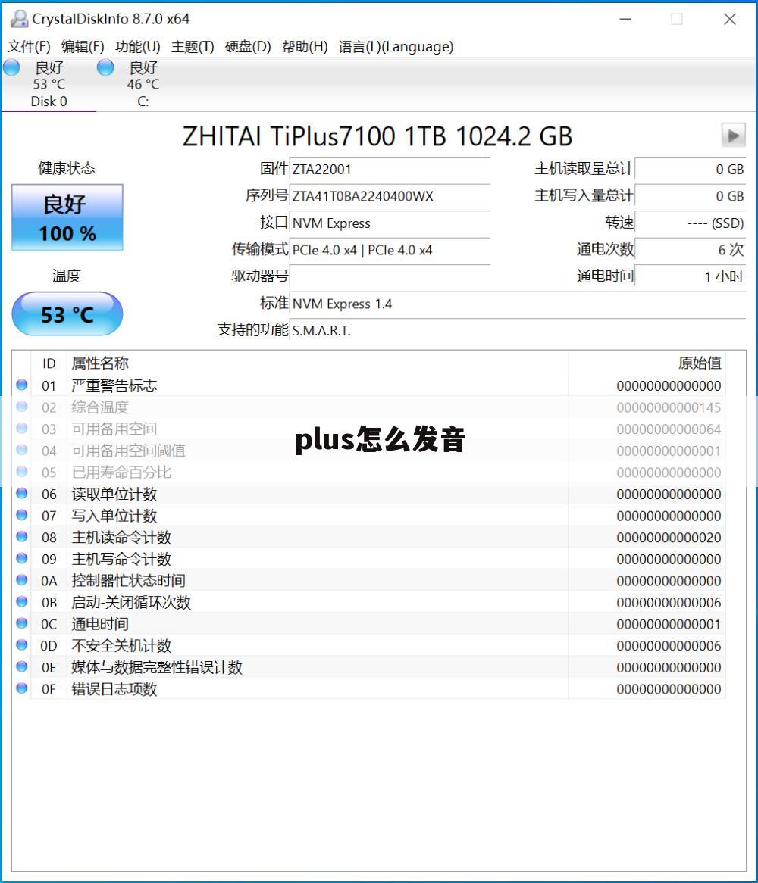Image resolution: width=758 pixels, height=883 pixels.
Task: Click the 原始值 column header
Action: [647, 363]
